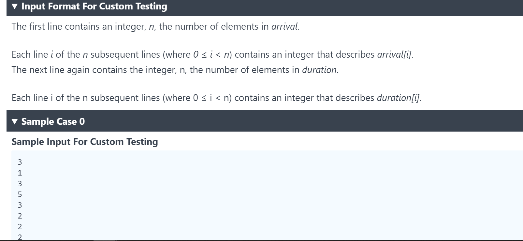Click the Sample Input For Custom Testing heading
Viewport: 523px width, 241px height.
[85, 142]
